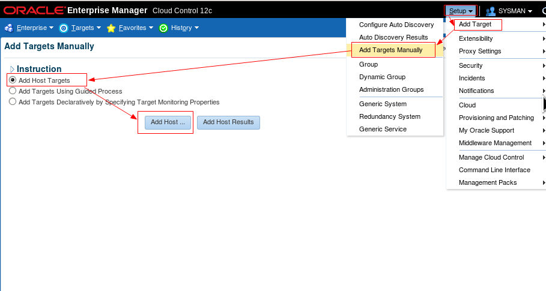Click the Targets bullseye icon

click(64, 28)
